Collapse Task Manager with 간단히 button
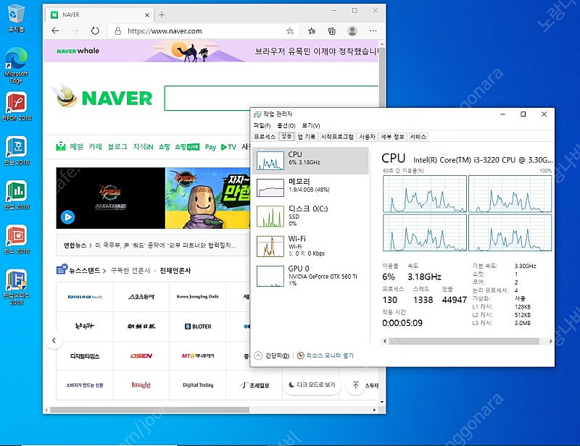 pyautogui.click(x=273, y=355)
